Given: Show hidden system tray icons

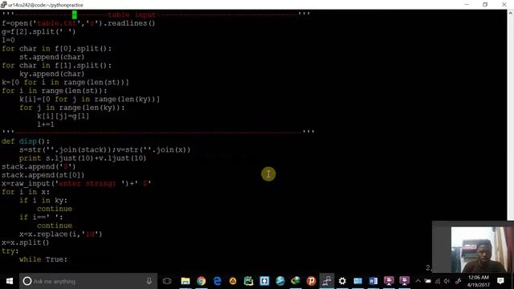Looking at the screenshot, I should (x=418, y=281).
